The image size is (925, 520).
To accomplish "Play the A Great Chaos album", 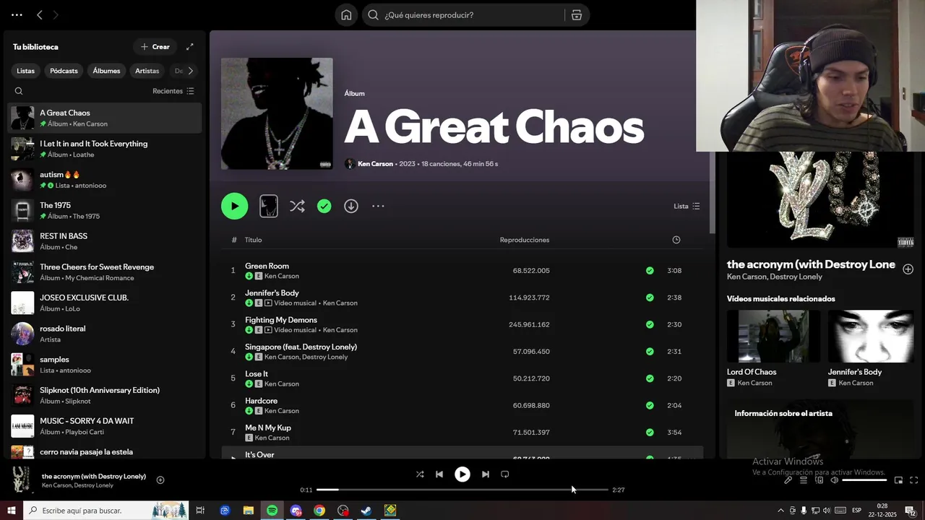I will (x=234, y=206).
